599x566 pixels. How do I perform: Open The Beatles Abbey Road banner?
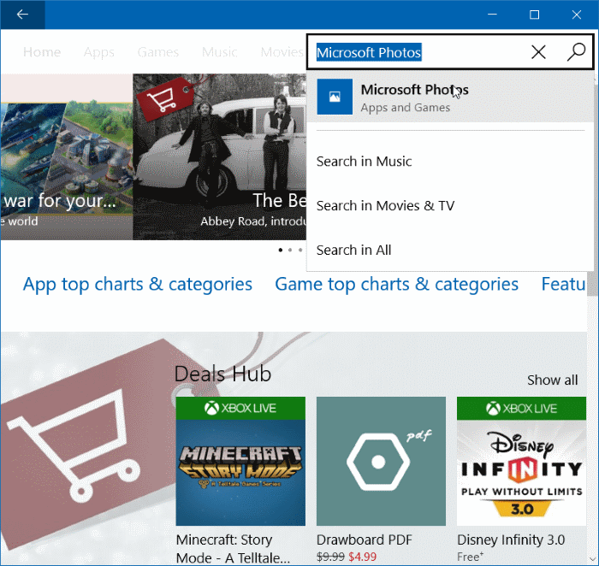pyautogui.click(x=220, y=156)
